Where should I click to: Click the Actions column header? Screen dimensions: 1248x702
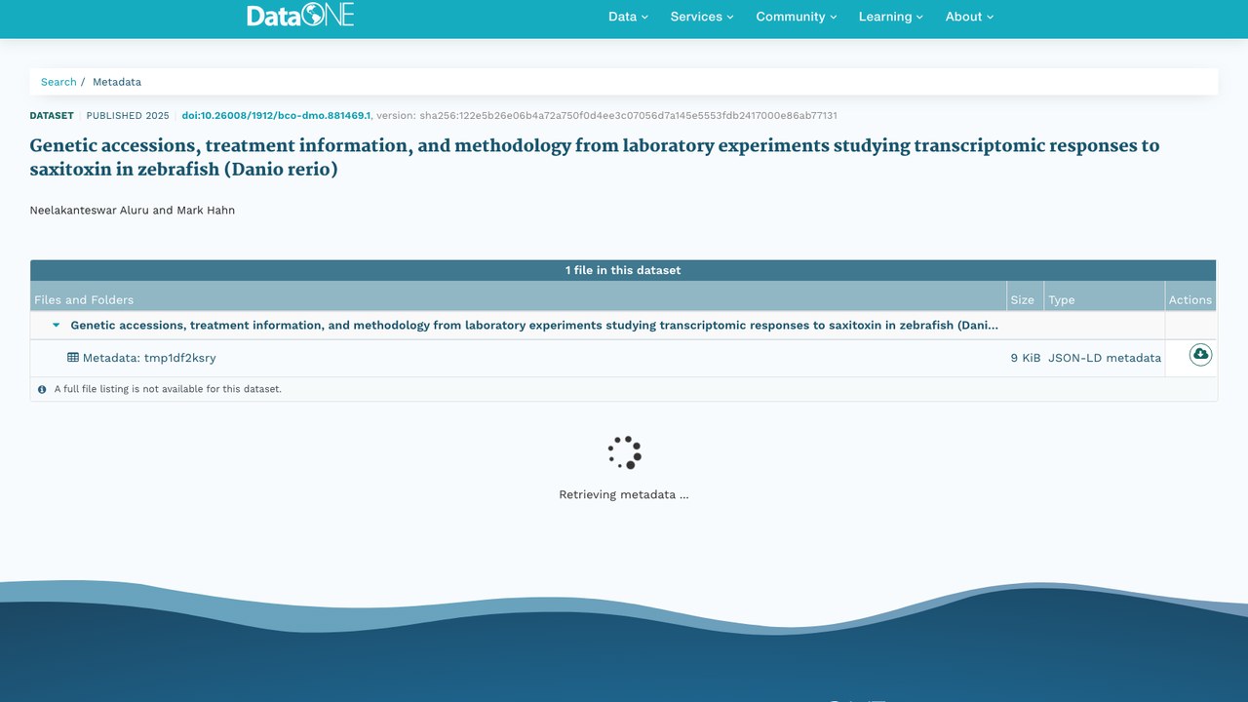click(1190, 299)
